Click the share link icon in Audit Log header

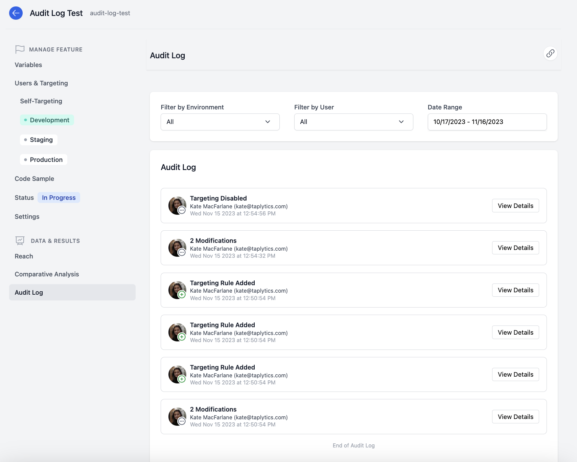coord(551,53)
